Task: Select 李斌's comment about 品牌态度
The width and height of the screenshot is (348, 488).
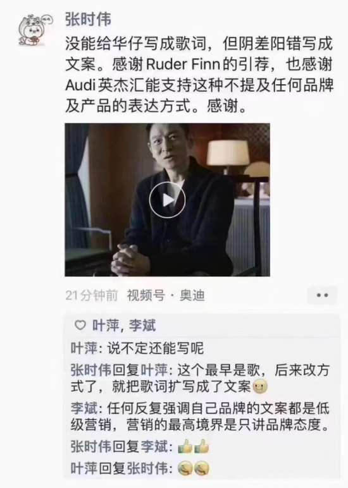Action: pos(200,417)
